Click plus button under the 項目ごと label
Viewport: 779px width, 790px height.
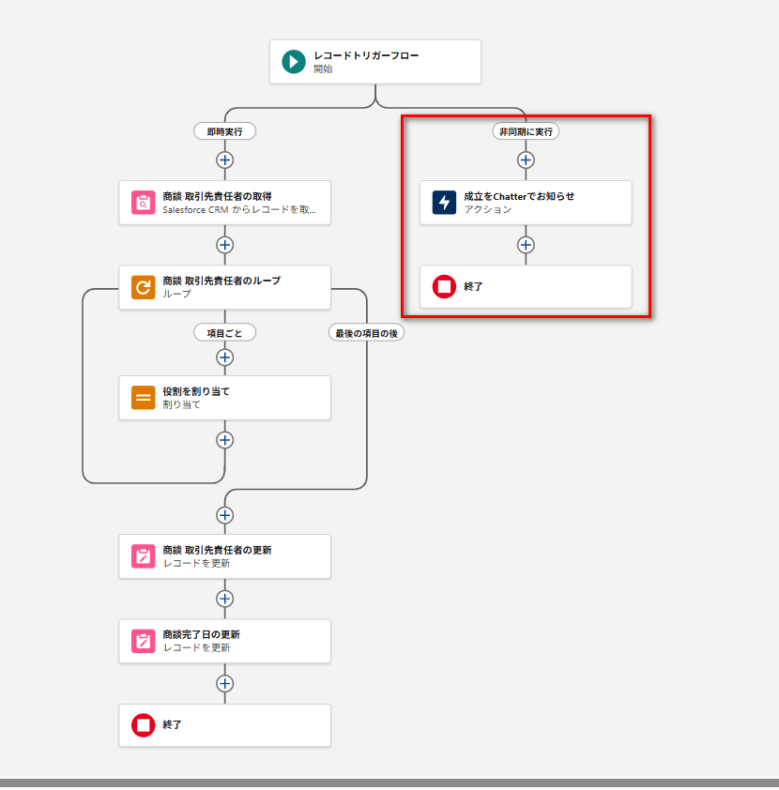coord(224,357)
